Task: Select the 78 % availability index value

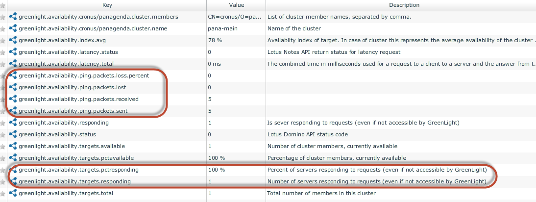Action: click(x=216, y=40)
